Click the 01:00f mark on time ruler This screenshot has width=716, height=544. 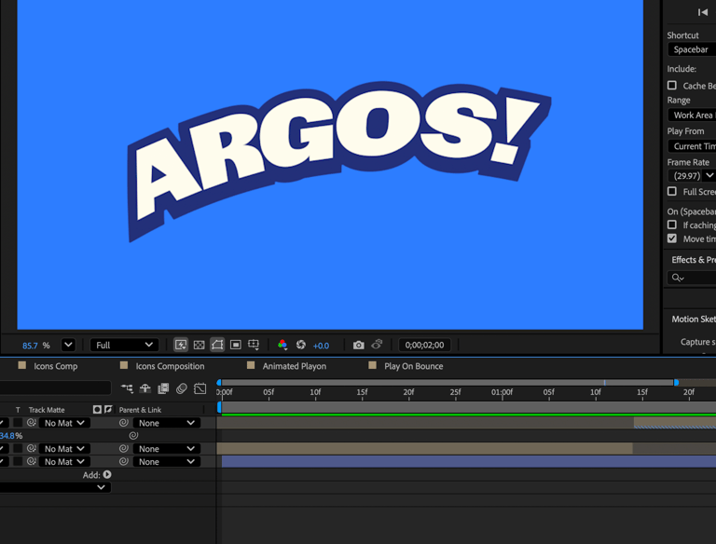pos(502,392)
